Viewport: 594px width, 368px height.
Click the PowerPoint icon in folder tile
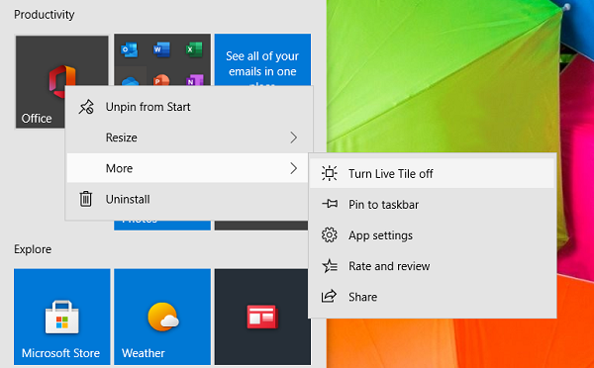click(x=161, y=80)
